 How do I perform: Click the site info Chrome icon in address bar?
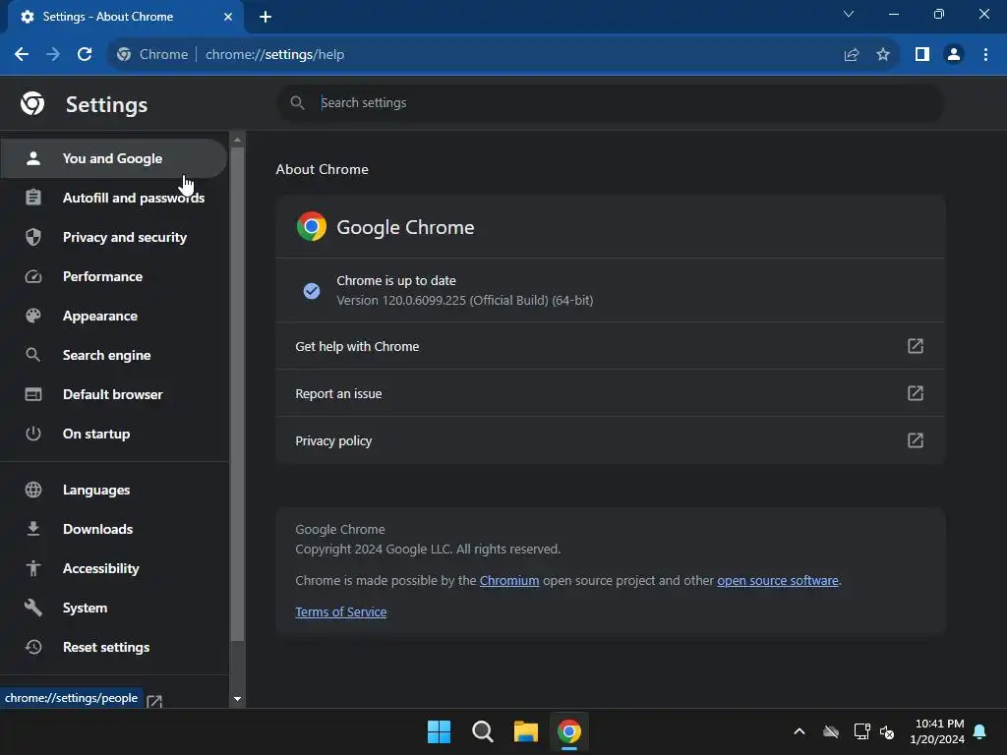[x=124, y=55]
